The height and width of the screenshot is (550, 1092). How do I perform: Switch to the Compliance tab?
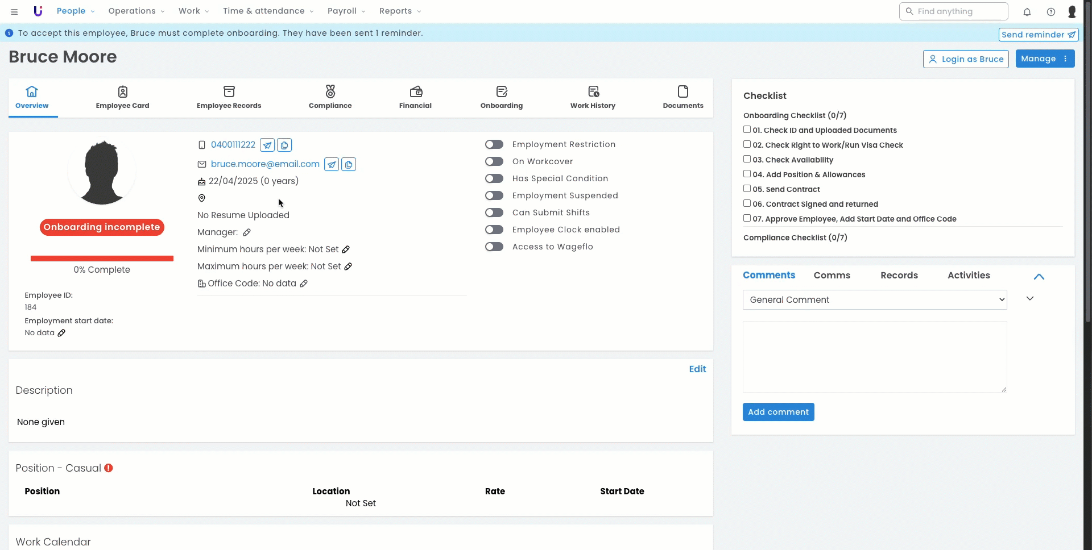(330, 98)
